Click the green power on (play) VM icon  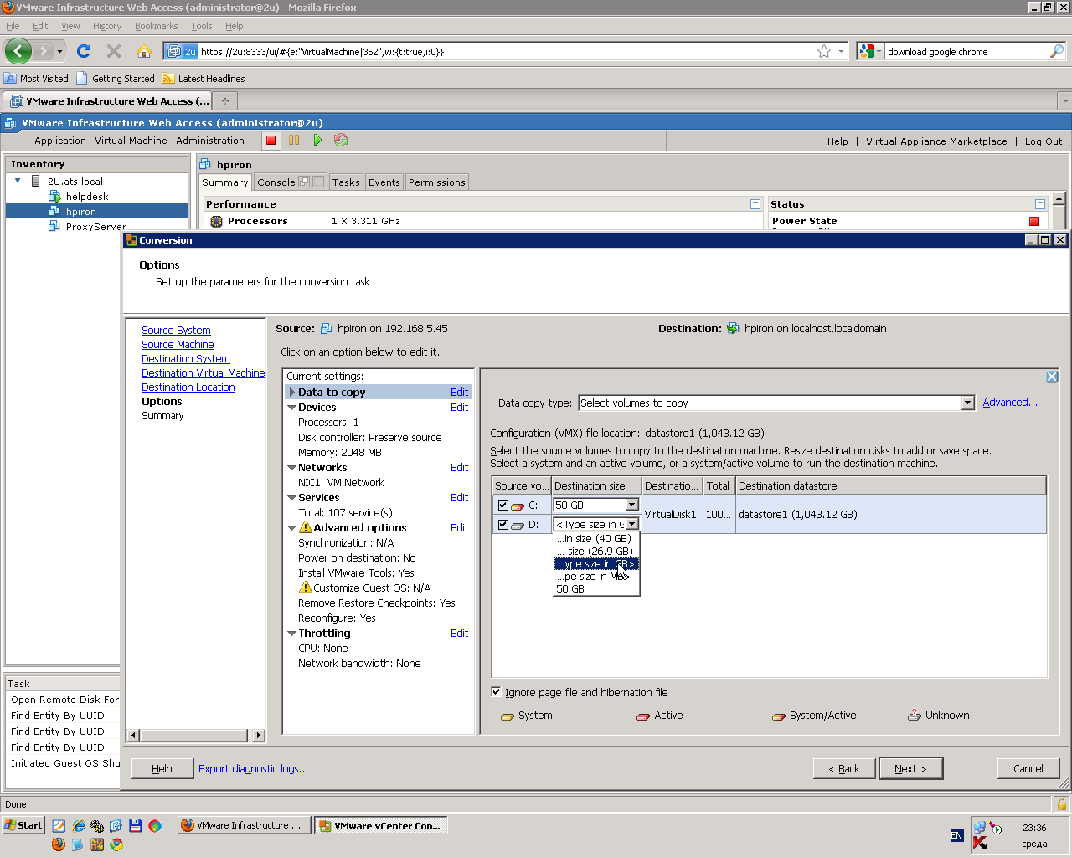317,141
